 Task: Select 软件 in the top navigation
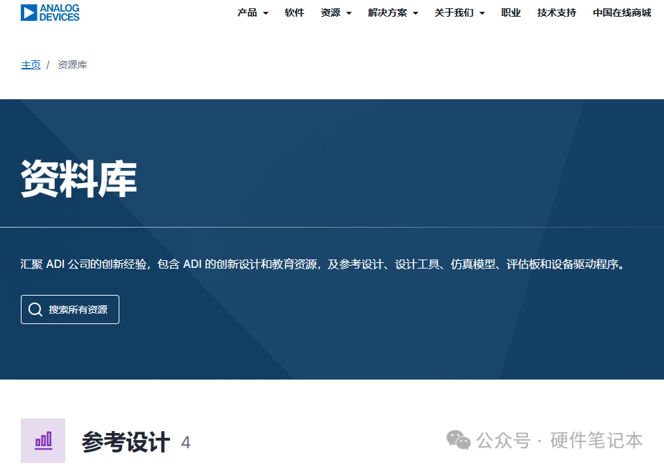point(294,12)
